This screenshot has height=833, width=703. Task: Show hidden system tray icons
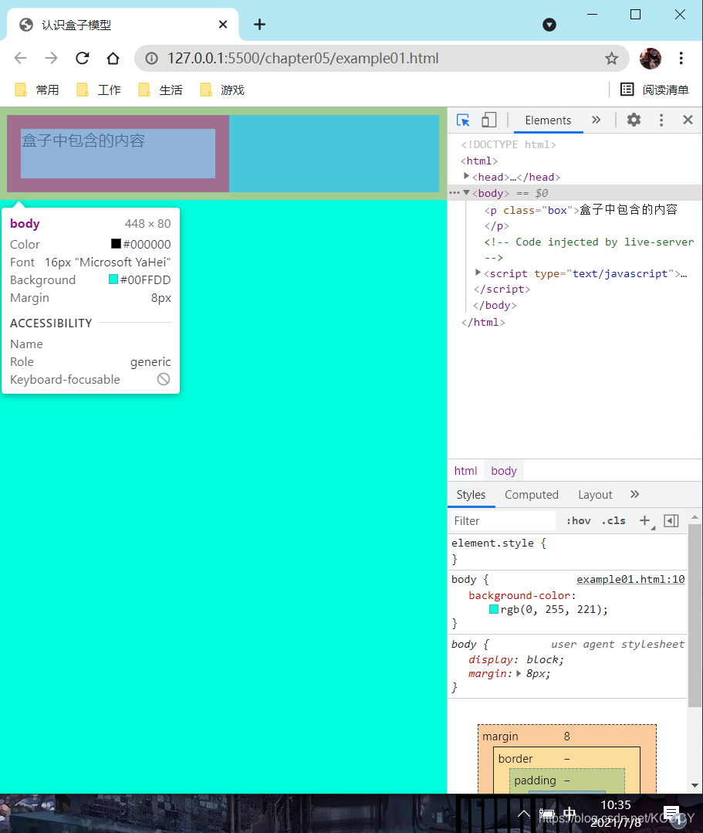pos(523,814)
